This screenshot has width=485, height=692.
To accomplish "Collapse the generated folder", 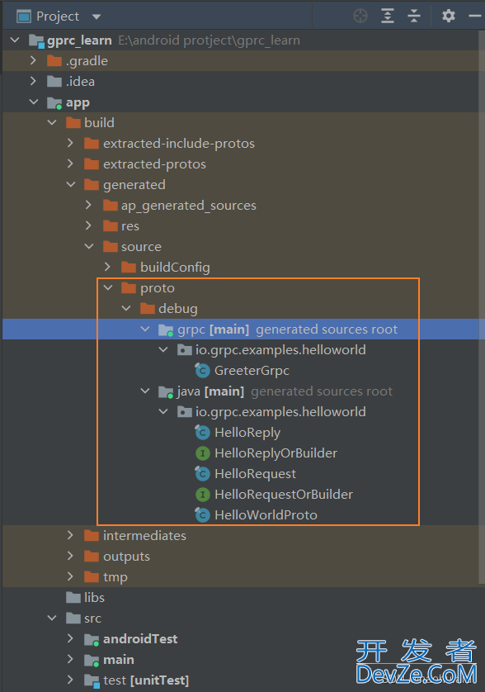I will pyautogui.click(x=71, y=184).
